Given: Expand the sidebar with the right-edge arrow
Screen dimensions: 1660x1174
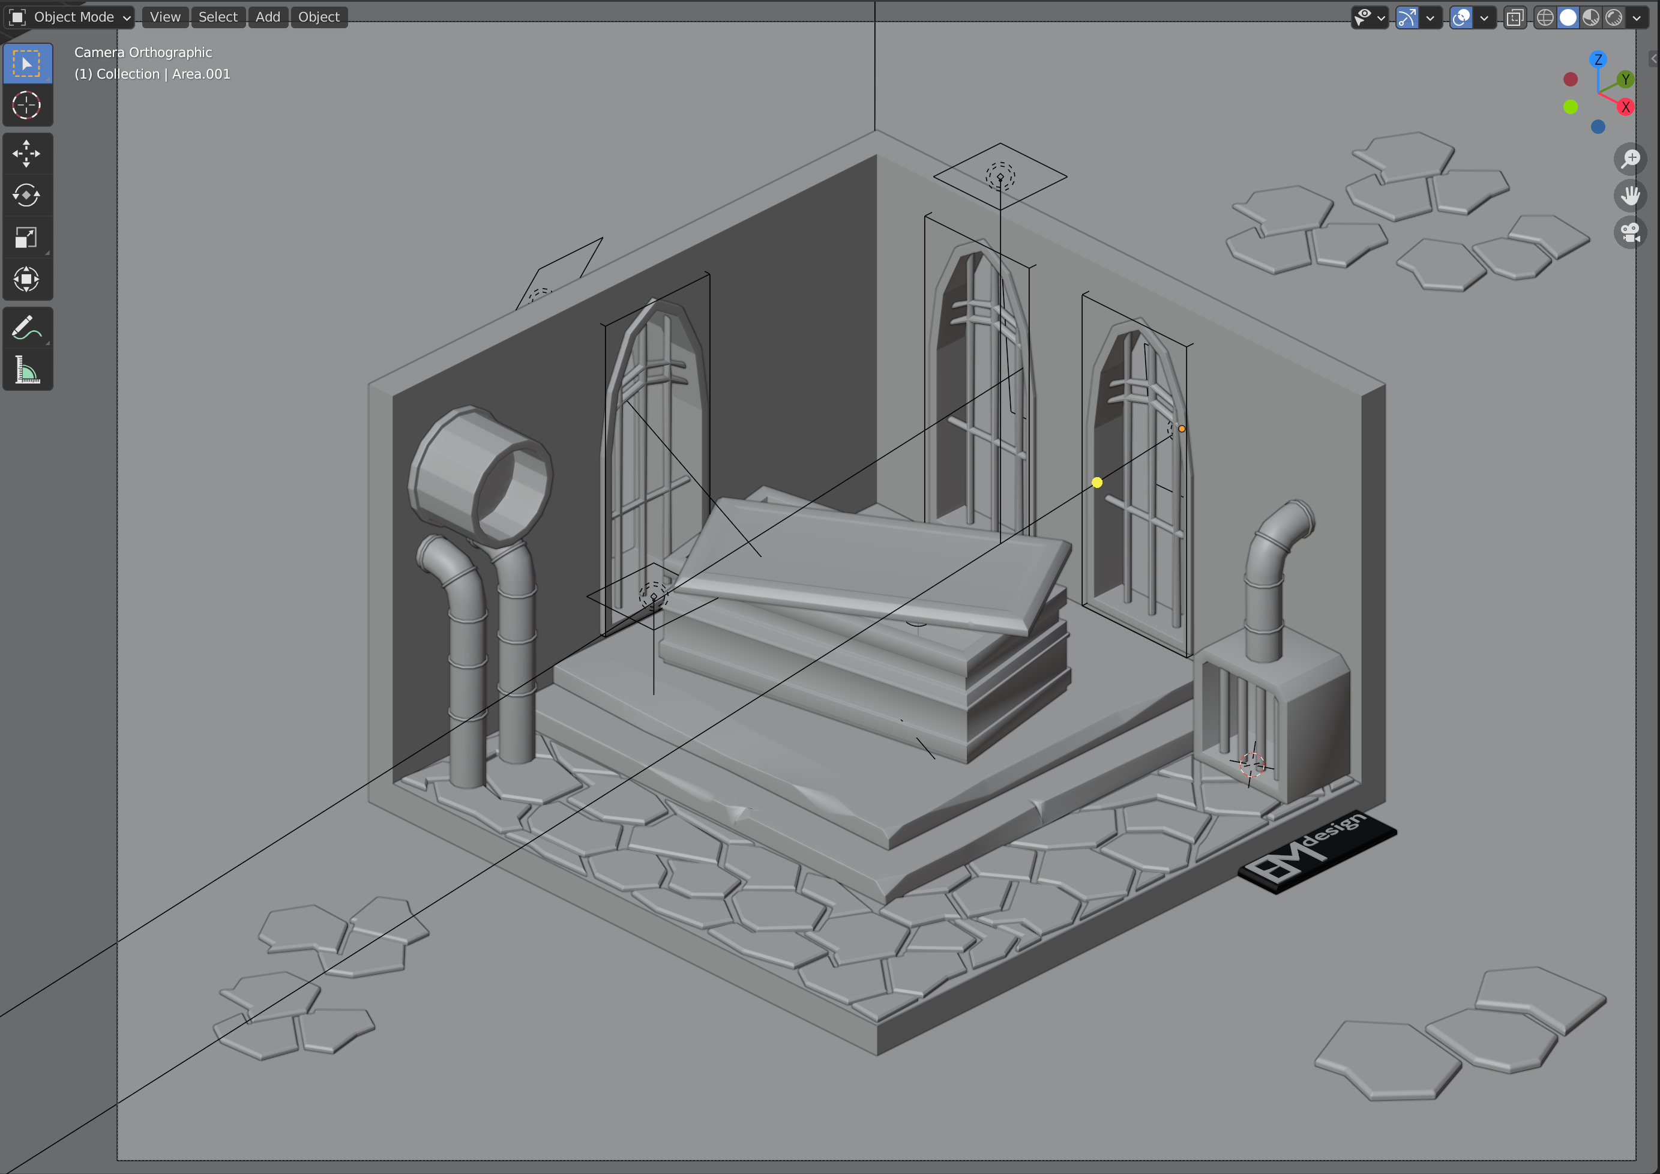Looking at the screenshot, I should (1653, 59).
